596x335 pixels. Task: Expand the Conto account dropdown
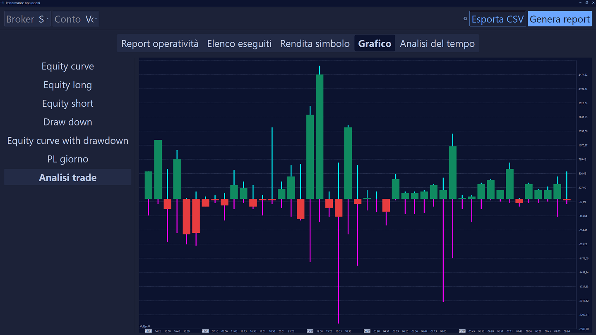point(76,19)
